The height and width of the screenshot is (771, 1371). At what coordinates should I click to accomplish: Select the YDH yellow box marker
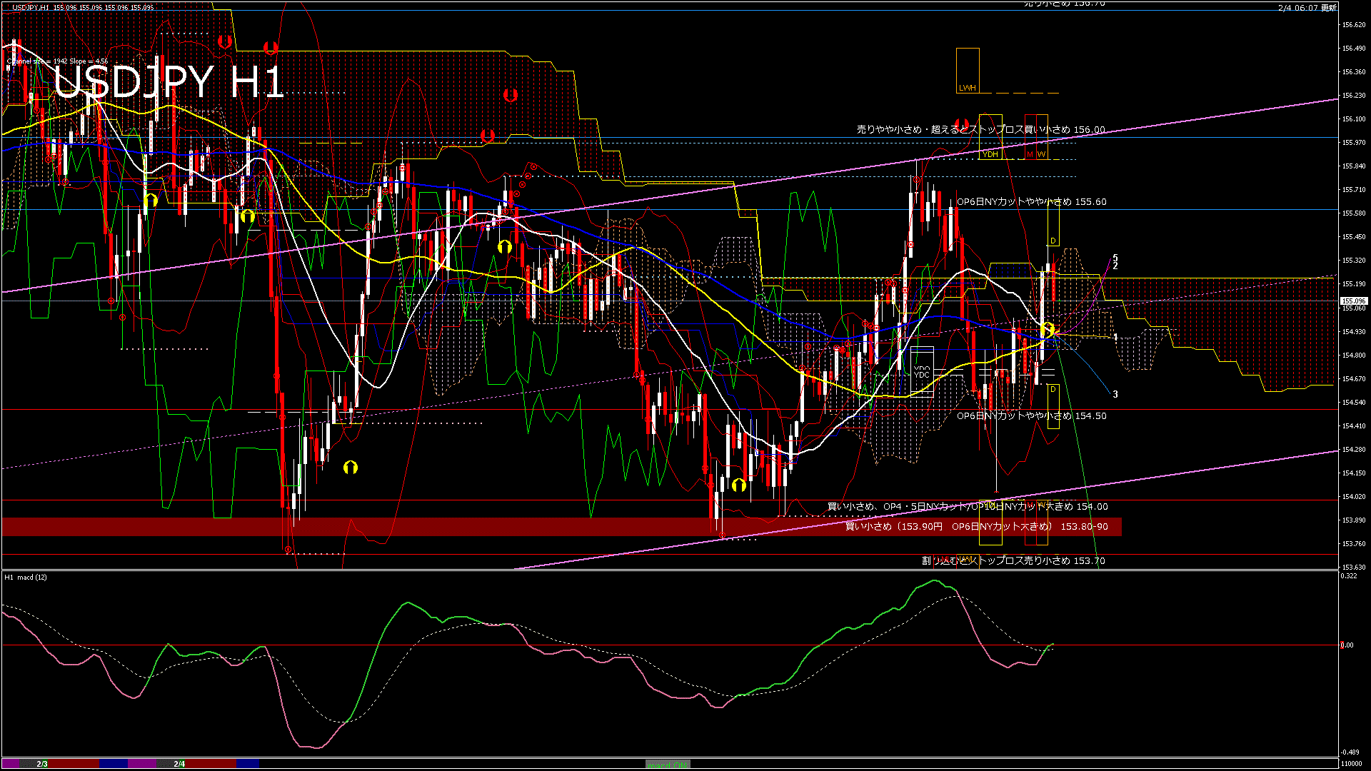tap(990, 154)
